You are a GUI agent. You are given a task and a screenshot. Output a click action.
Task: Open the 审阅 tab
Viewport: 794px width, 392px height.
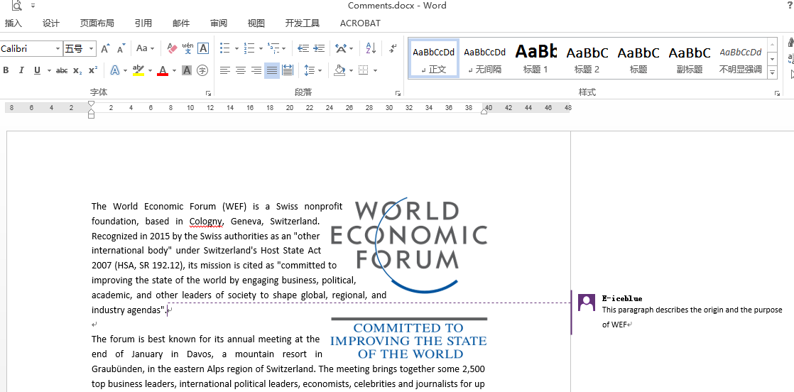[x=219, y=23]
